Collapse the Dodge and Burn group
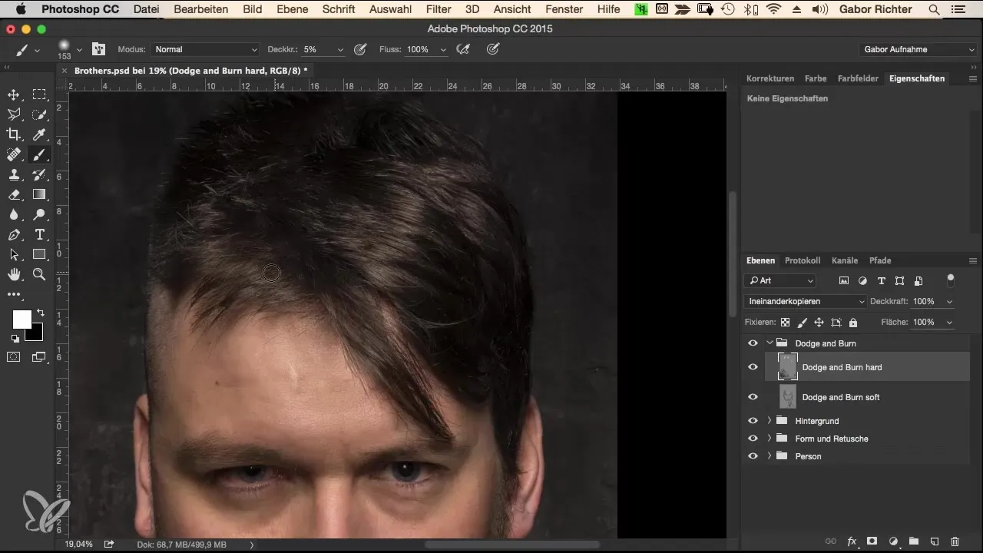This screenshot has width=983, height=553. tap(770, 343)
